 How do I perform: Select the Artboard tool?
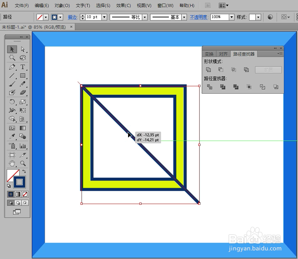coord(12,155)
